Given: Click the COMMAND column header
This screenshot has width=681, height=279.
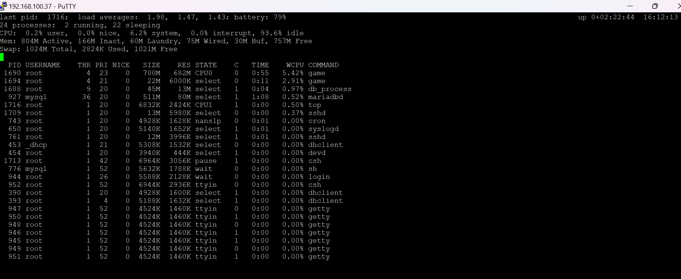Looking at the screenshot, I should [x=323, y=65].
